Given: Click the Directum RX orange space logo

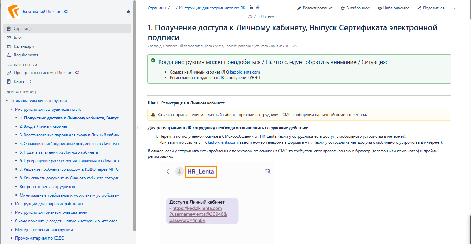Looking at the screenshot, I should pyautogui.click(x=13, y=12).
